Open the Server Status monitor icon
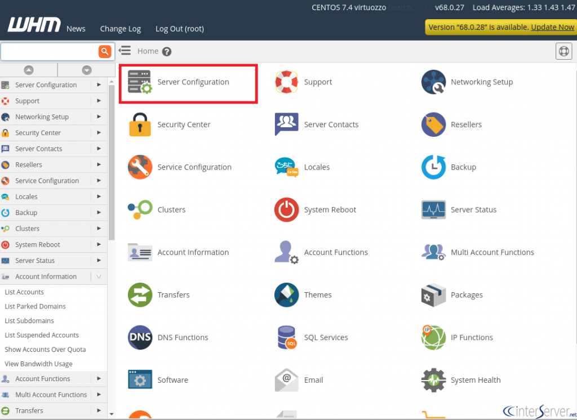Screen dimensions: 577x420 pos(433,209)
